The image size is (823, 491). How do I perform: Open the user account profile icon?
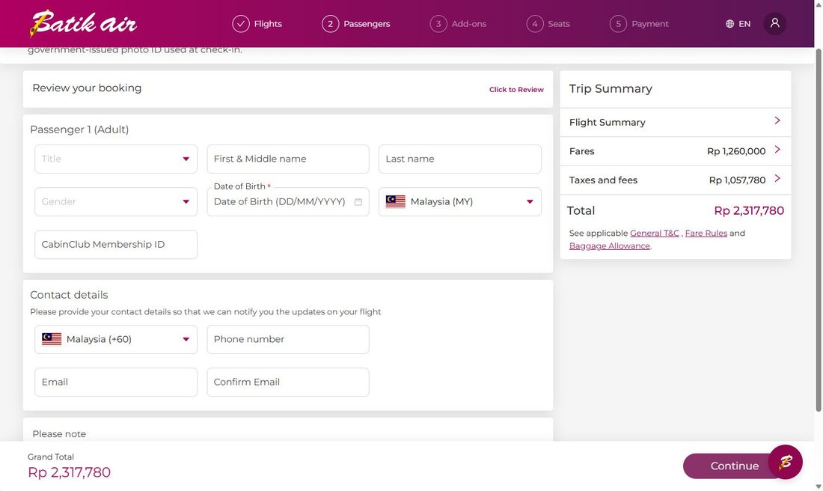pyautogui.click(x=774, y=24)
